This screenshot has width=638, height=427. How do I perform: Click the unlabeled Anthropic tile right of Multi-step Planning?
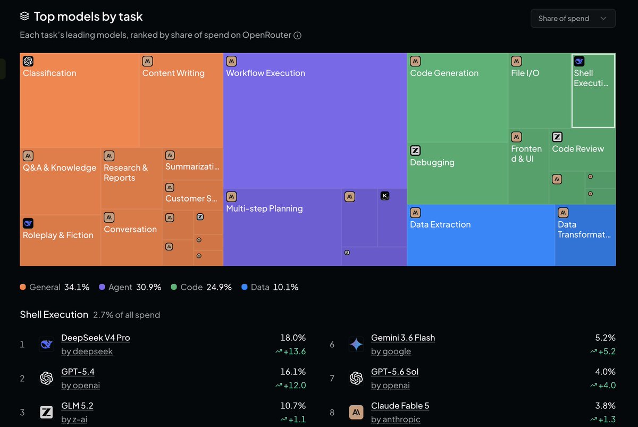point(349,197)
